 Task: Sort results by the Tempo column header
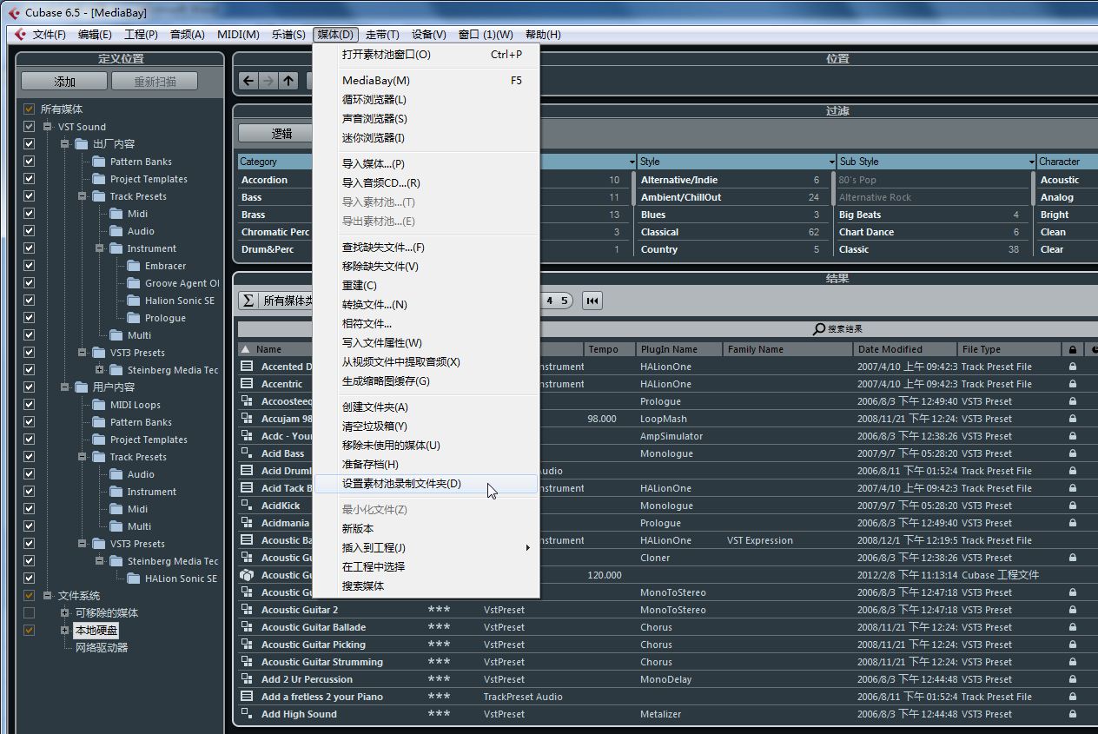(610, 349)
